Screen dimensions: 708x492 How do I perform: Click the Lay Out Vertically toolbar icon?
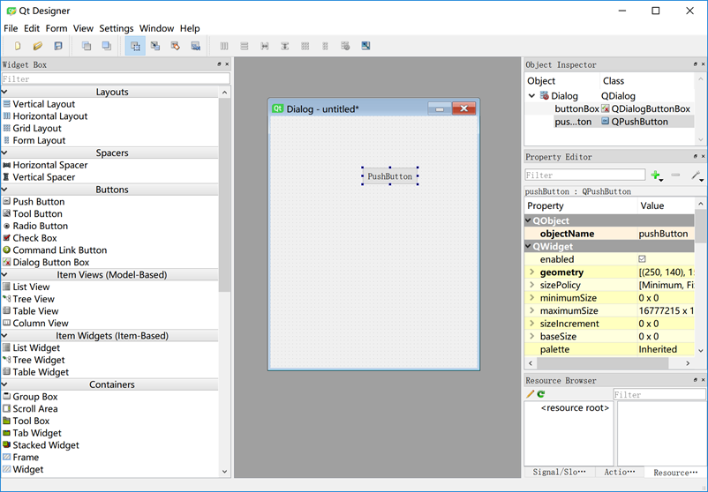245,46
